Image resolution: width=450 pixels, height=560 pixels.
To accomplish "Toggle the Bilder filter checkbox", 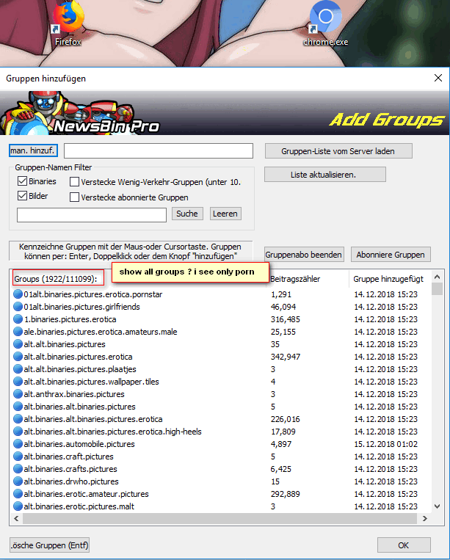I will point(23,196).
